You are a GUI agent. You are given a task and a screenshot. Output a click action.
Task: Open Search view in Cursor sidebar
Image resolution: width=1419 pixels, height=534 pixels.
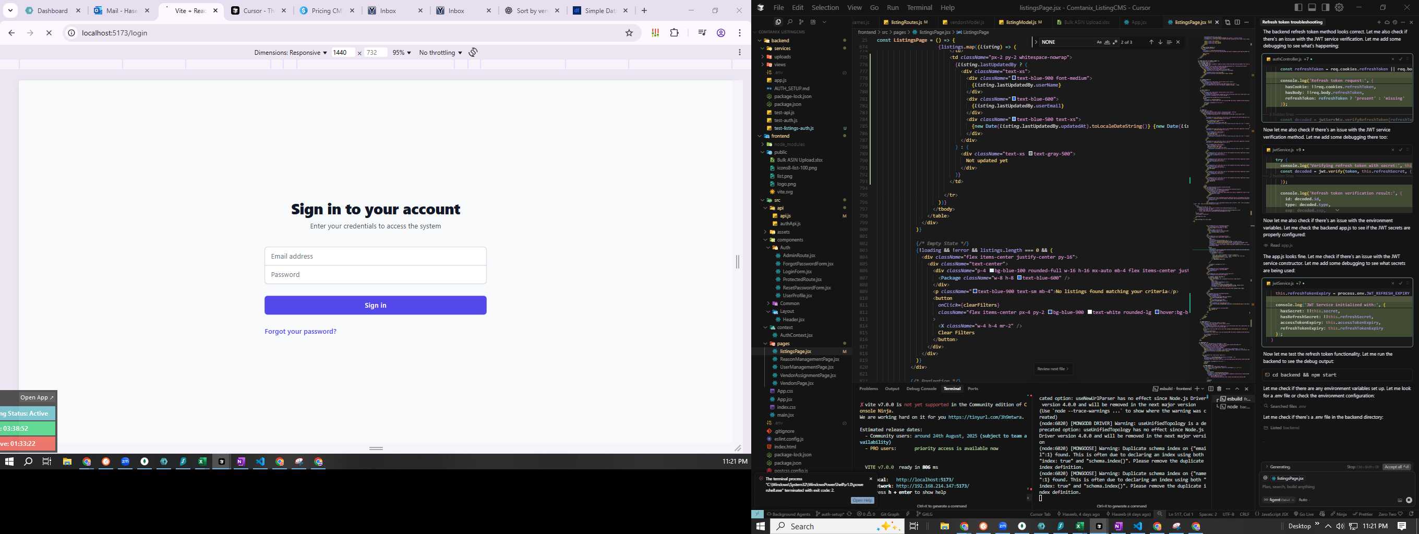tap(789, 22)
